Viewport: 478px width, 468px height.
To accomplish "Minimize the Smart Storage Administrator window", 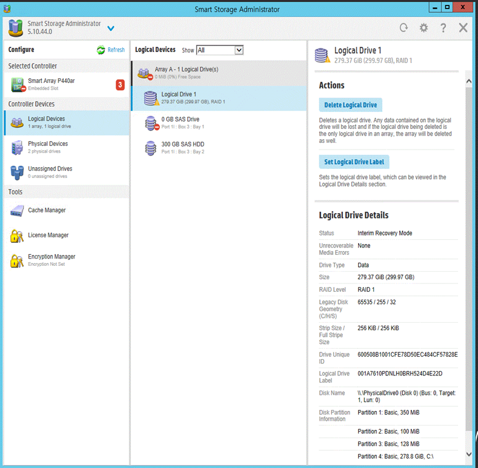I will tap(435, 7).
